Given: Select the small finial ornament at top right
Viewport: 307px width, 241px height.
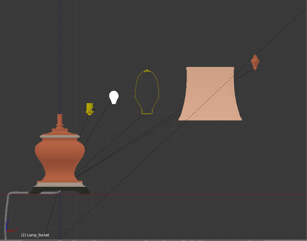Looking at the screenshot, I should tap(255, 62).
